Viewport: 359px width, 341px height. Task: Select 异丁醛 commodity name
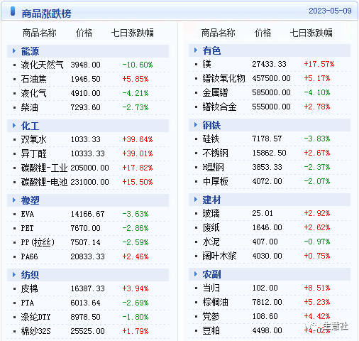tap(33, 153)
